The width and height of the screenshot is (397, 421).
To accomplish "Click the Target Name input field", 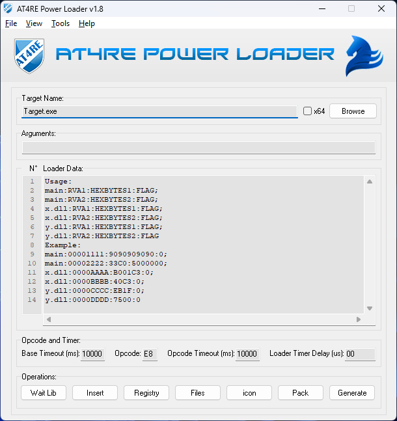I will [159, 111].
